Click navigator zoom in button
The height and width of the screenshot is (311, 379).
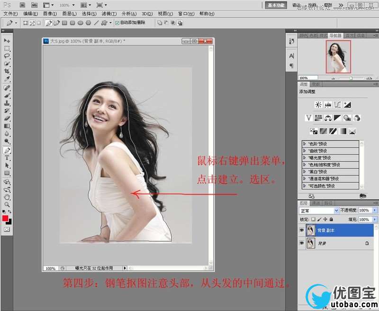[x=369, y=78]
